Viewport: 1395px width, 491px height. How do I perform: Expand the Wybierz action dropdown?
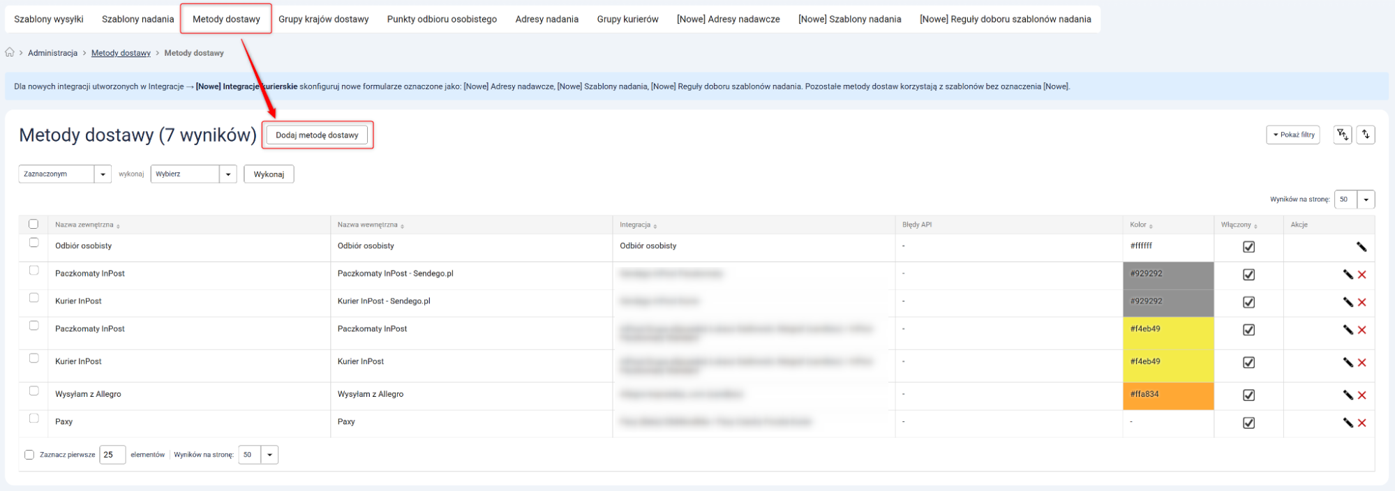(193, 174)
